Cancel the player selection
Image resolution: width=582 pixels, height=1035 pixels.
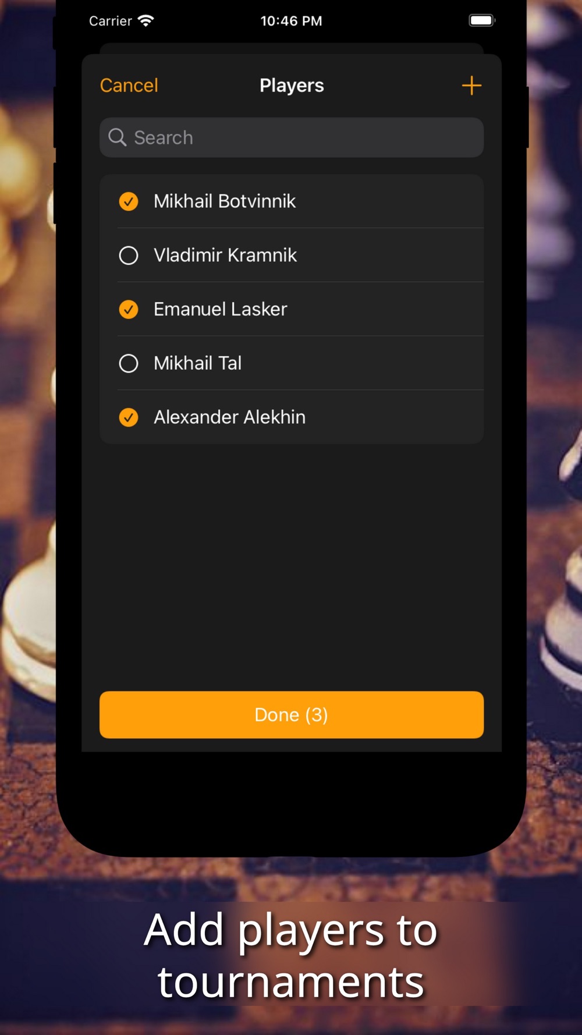(129, 86)
